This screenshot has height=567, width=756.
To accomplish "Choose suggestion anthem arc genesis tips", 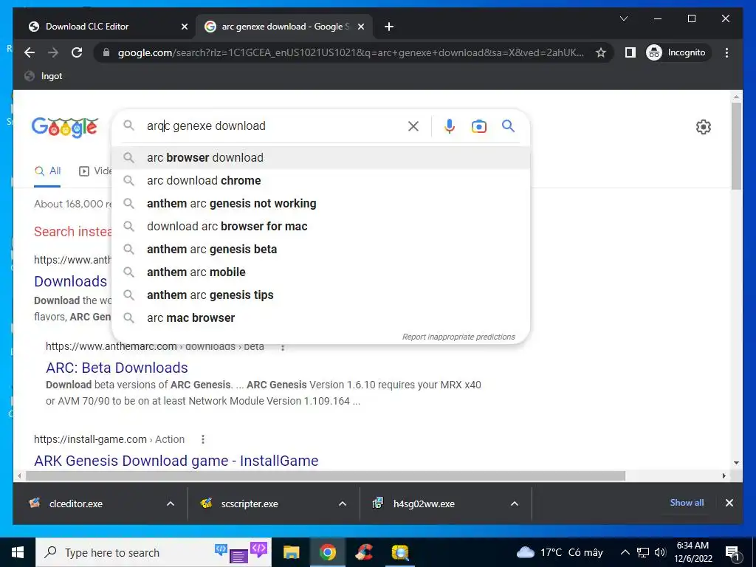I will [x=320, y=295].
